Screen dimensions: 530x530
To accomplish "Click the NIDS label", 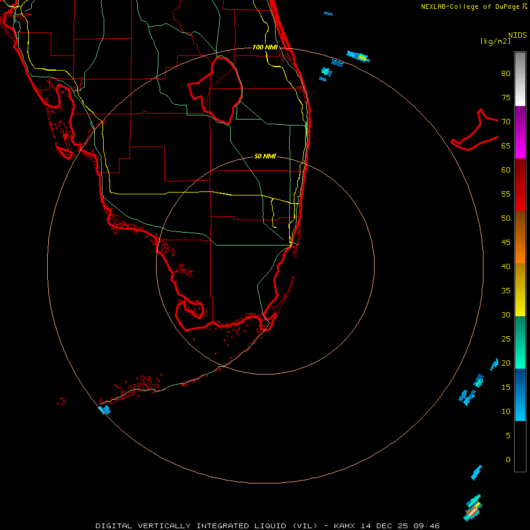I will [518, 35].
